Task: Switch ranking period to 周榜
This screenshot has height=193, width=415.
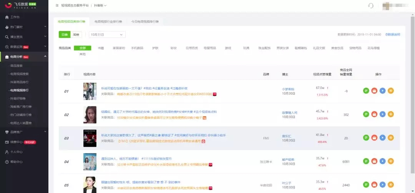Action: click(x=76, y=35)
